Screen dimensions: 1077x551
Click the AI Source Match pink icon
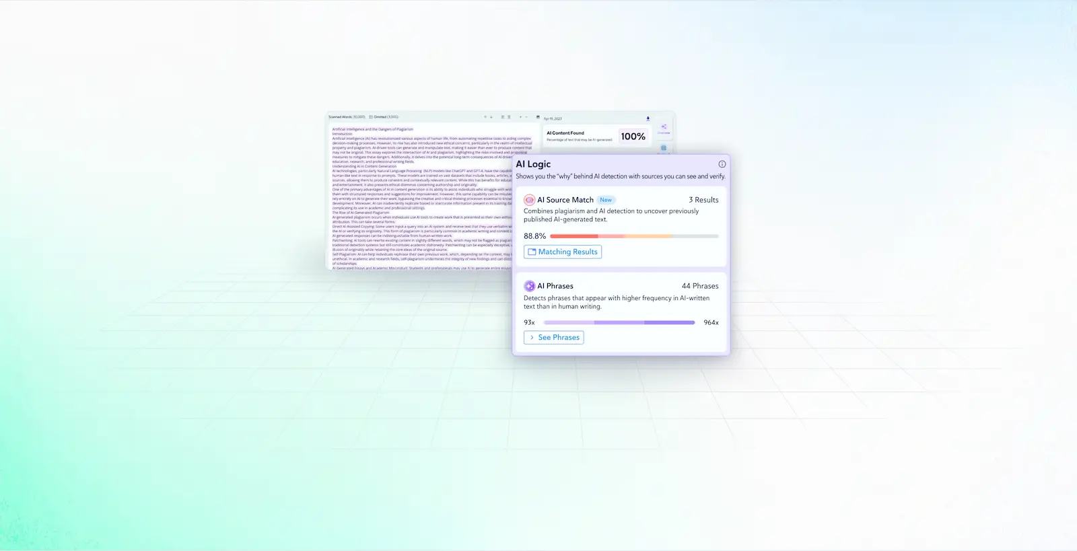pyautogui.click(x=529, y=200)
